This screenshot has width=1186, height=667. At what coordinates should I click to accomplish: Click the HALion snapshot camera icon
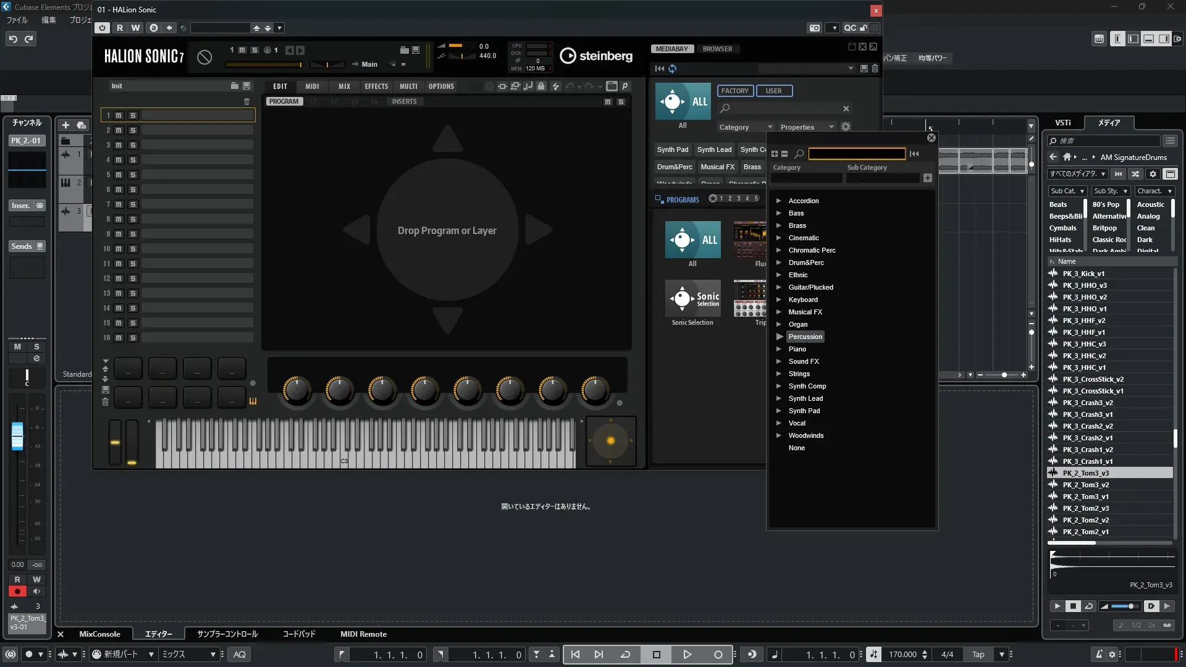point(815,28)
